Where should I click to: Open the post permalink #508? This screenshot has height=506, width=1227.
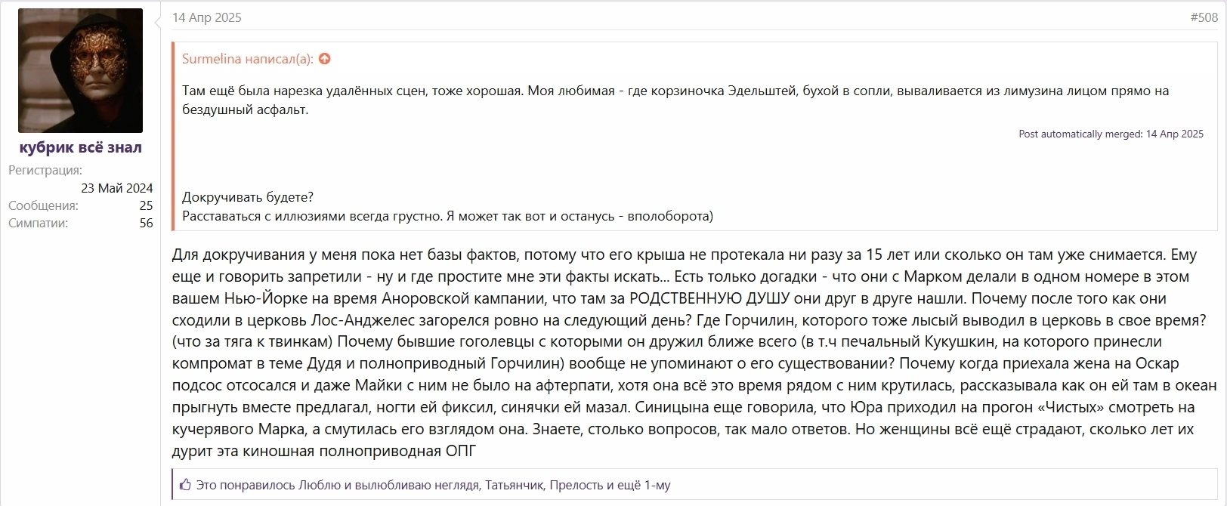(1204, 17)
